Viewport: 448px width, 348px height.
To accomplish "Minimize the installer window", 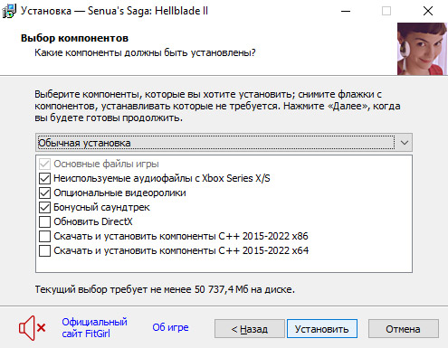I will tap(346, 11).
